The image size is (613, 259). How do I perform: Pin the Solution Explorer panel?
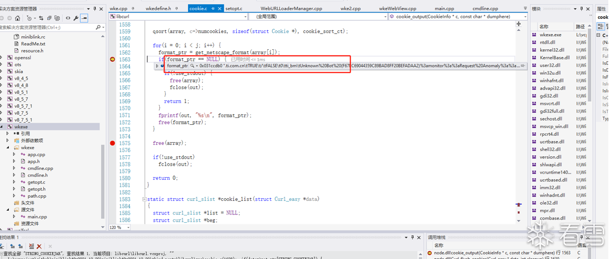pos(95,8)
